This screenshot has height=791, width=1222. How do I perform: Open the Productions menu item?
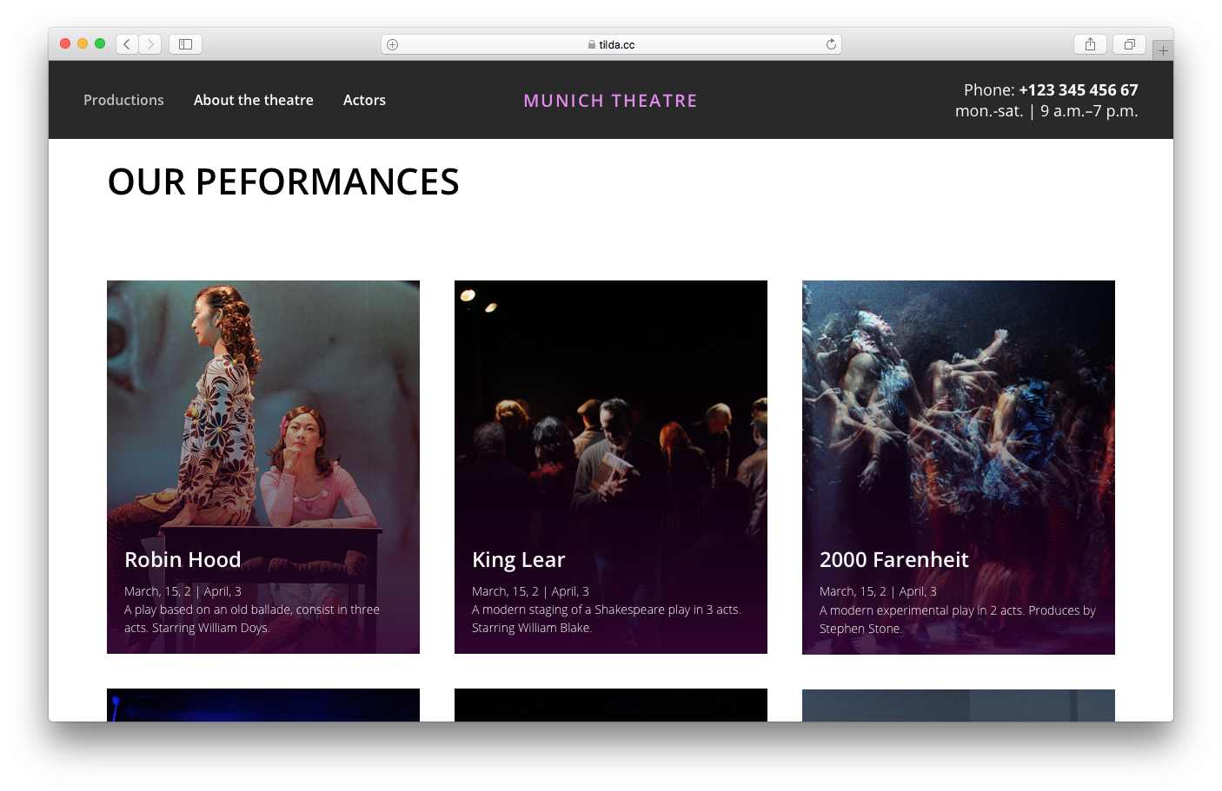[123, 100]
